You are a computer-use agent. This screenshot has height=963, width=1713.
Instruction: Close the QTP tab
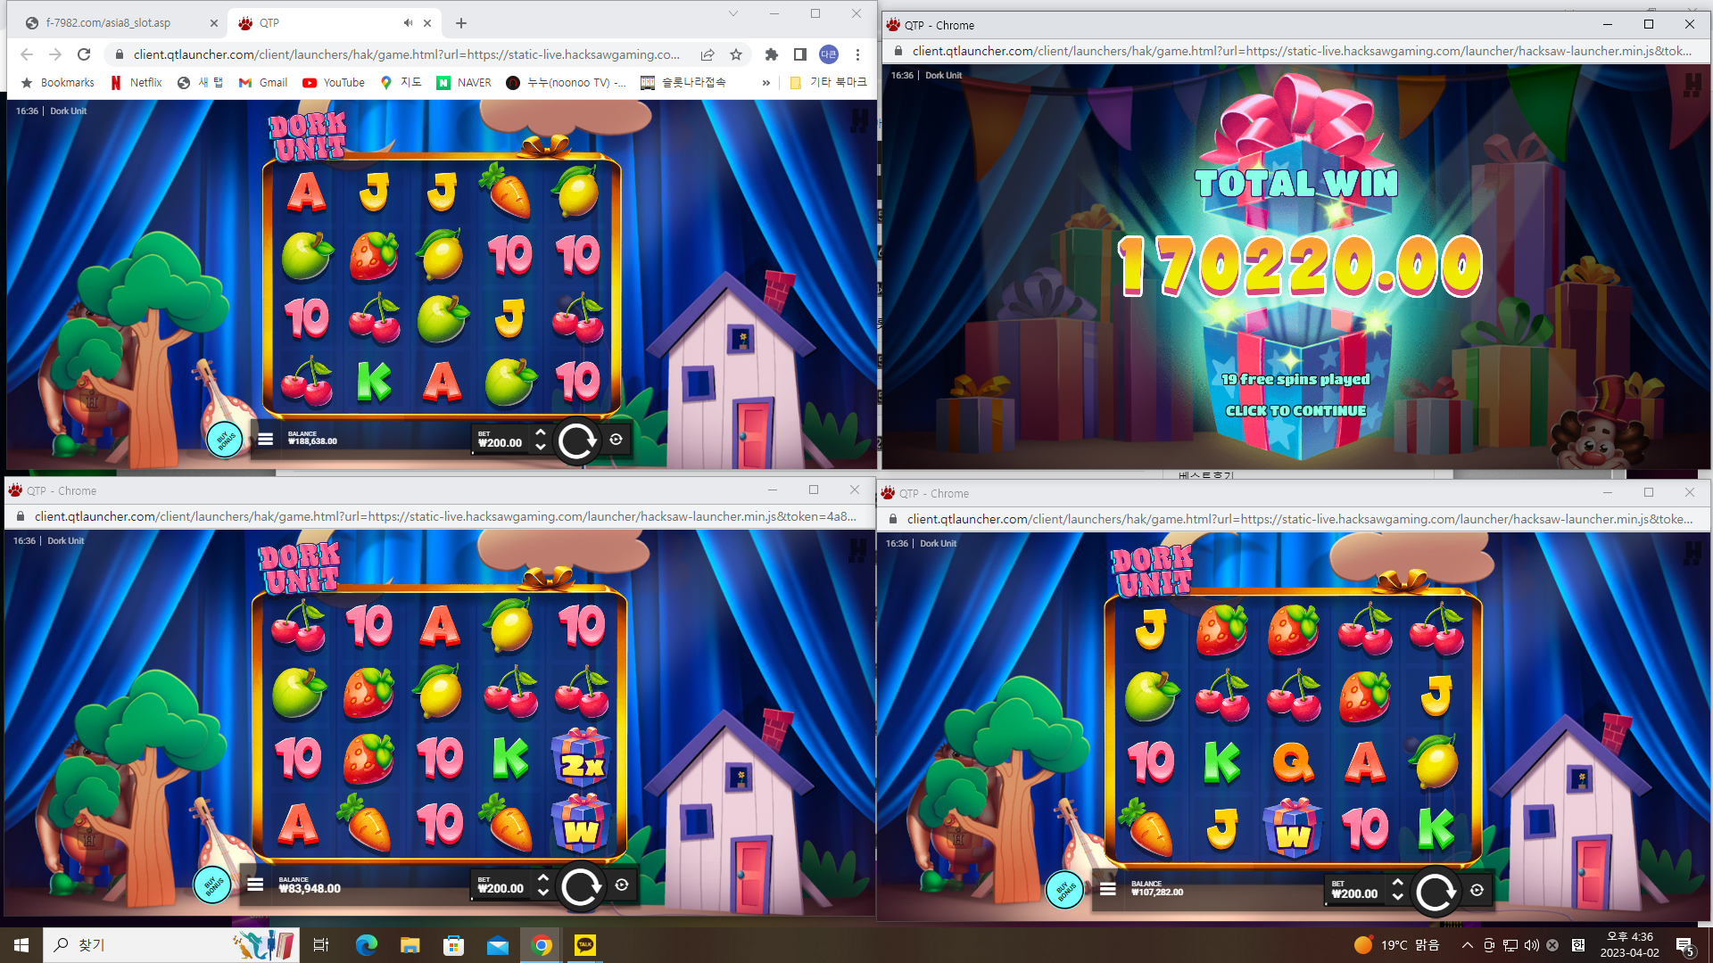coord(427,23)
